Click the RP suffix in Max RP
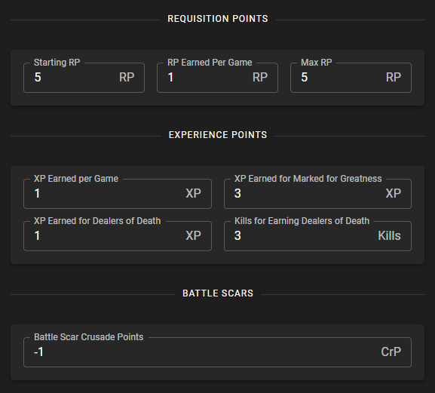 coord(394,77)
